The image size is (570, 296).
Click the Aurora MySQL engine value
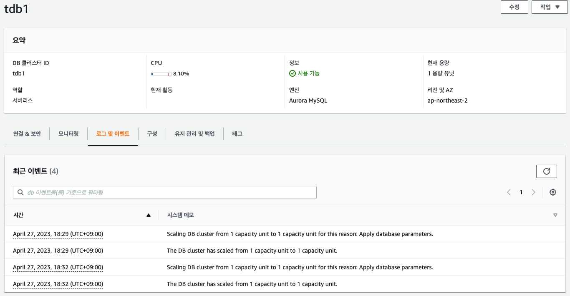click(x=308, y=100)
